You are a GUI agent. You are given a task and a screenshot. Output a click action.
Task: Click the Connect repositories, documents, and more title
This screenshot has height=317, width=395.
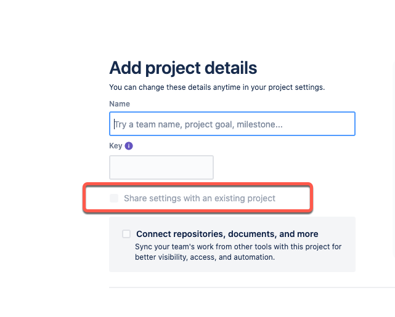[x=227, y=234]
